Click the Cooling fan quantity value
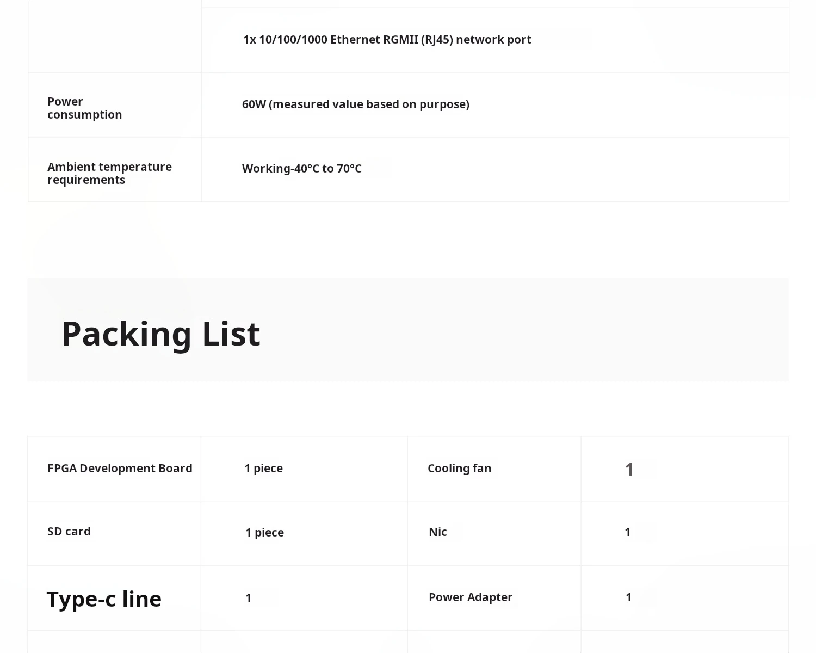Viewport: 816px width, 653px height. tap(629, 469)
